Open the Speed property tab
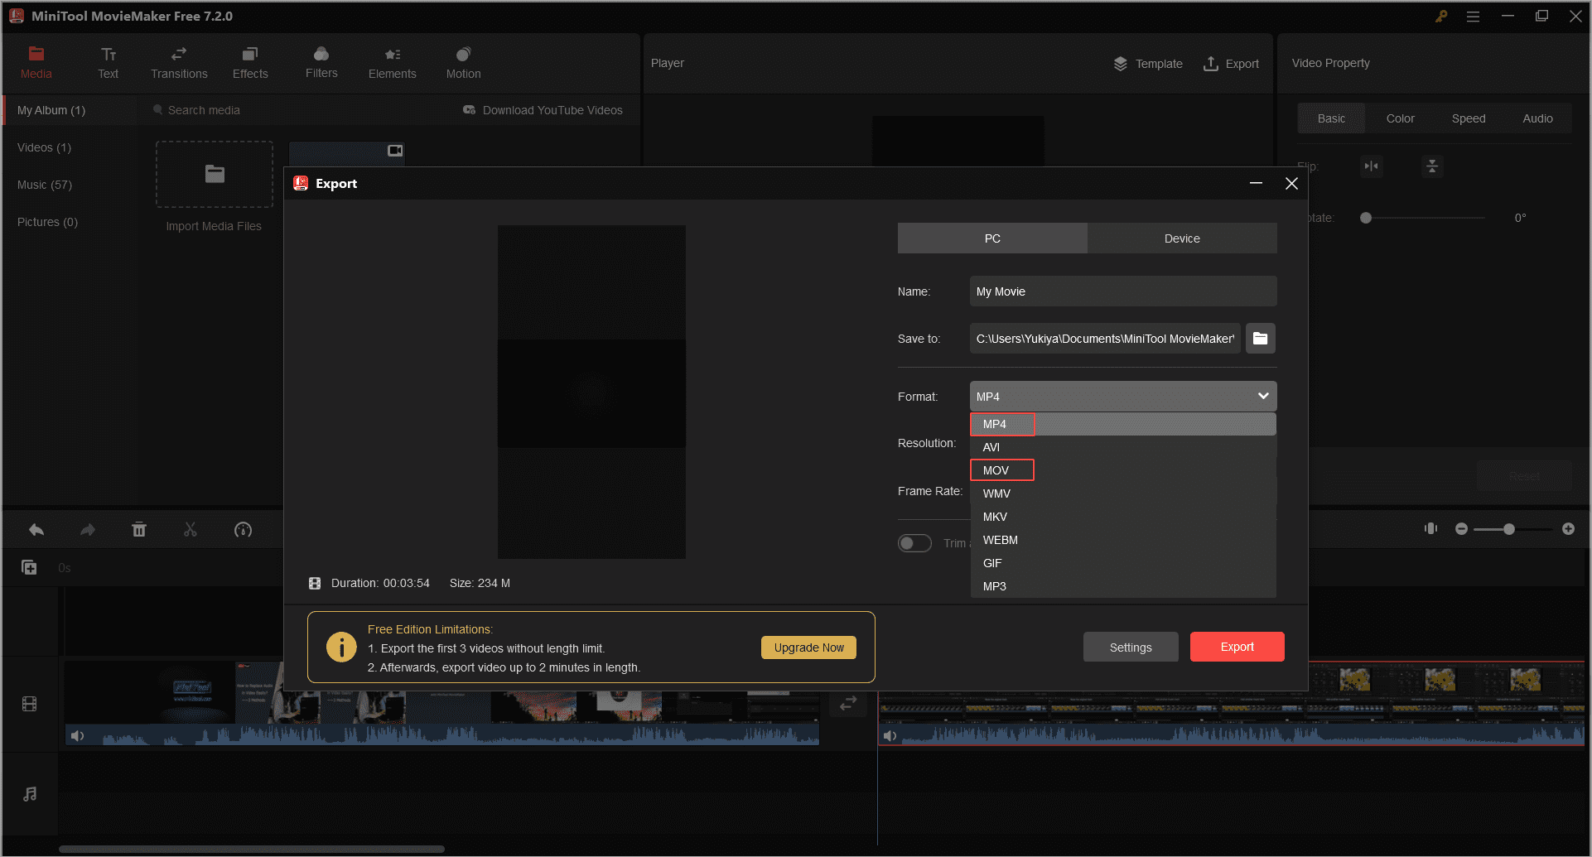 coord(1469,118)
